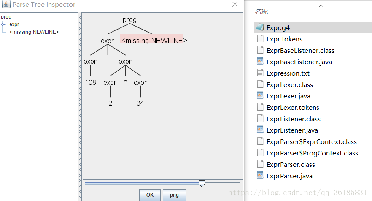The image size is (372, 201).
Task: Click the ExprLexer.java file icon
Action: coord(260,96)
